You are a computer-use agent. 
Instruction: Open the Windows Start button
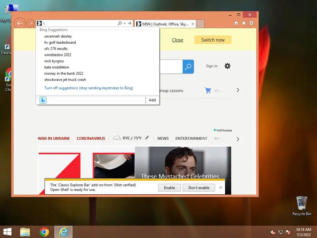tap(7, 232)
